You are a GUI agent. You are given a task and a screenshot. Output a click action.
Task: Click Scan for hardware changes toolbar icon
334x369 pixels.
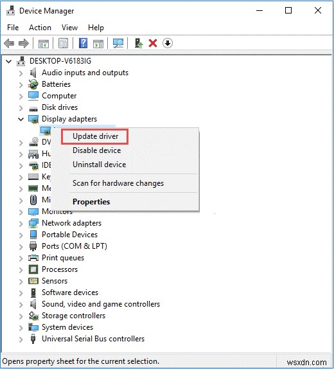click(118, 43)
